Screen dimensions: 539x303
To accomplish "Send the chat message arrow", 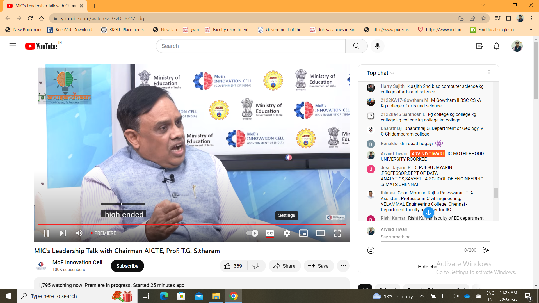I will click(x=486, y=250).
